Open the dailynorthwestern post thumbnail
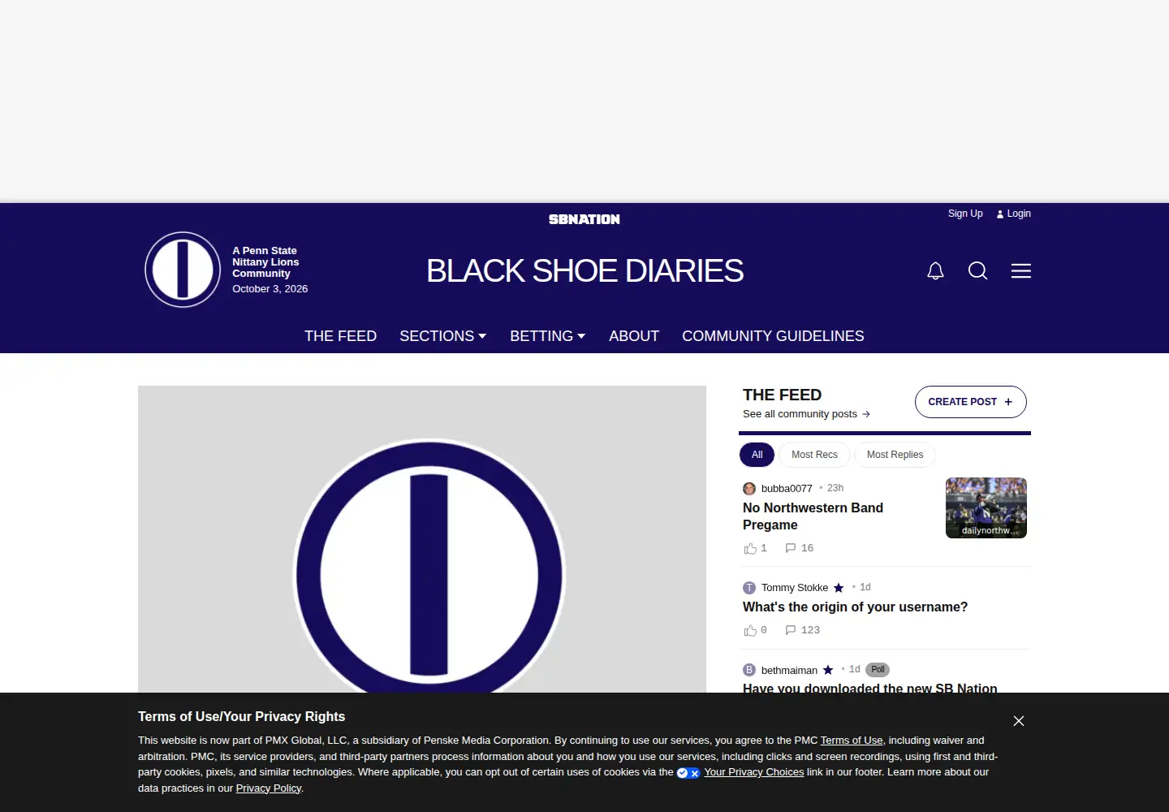The image size is (1169, 812). (986, 508)
